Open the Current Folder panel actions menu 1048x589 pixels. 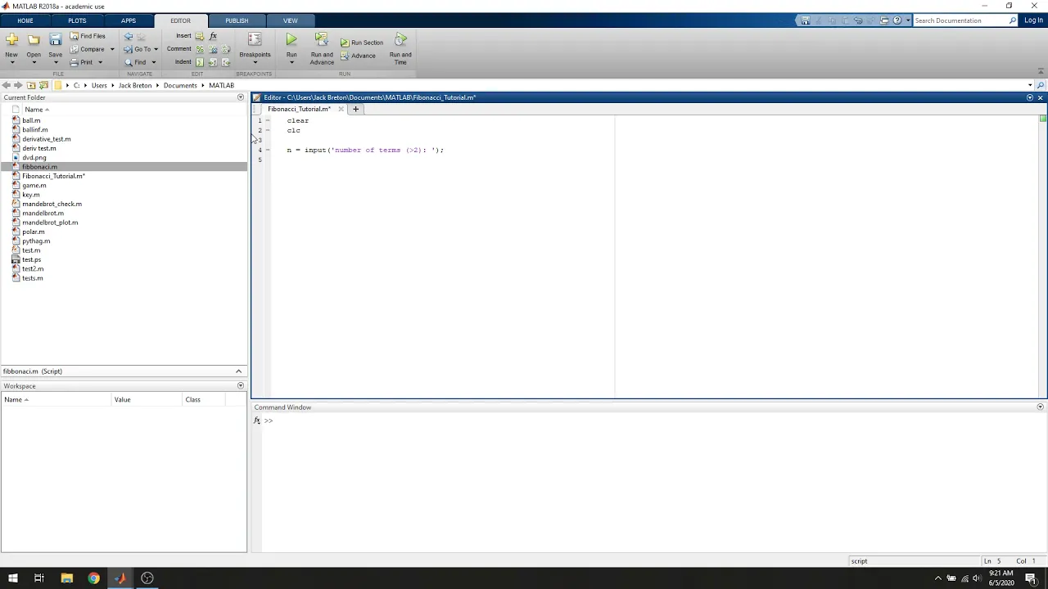tap(241, 97)
